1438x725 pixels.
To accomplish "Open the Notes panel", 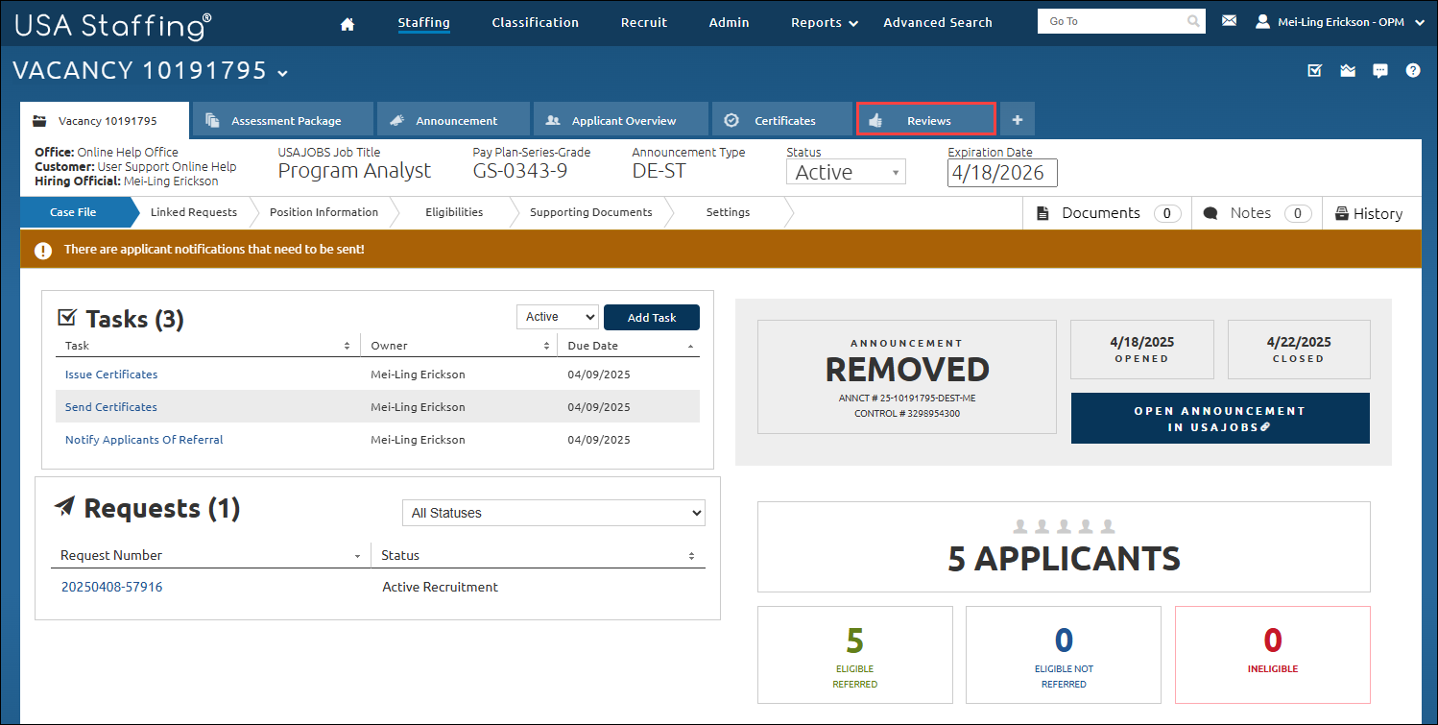I will [1257, 213].
